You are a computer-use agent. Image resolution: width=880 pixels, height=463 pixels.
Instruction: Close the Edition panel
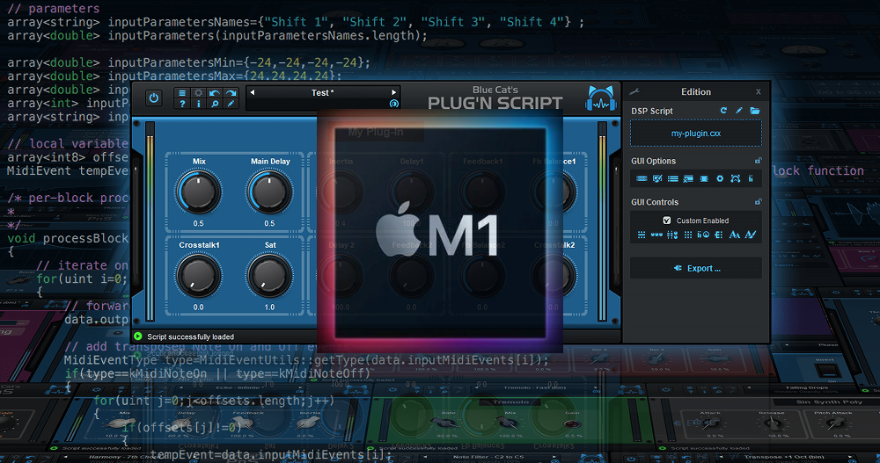click(759, 92)
